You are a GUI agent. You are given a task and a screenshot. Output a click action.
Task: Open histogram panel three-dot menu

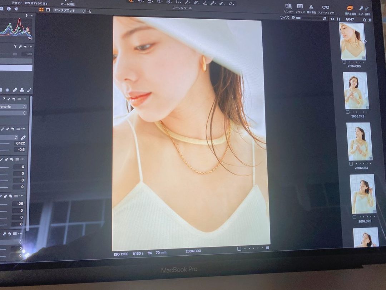click(31, 16)
